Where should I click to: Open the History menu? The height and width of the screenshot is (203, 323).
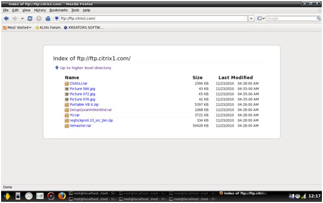coord(40,11)
